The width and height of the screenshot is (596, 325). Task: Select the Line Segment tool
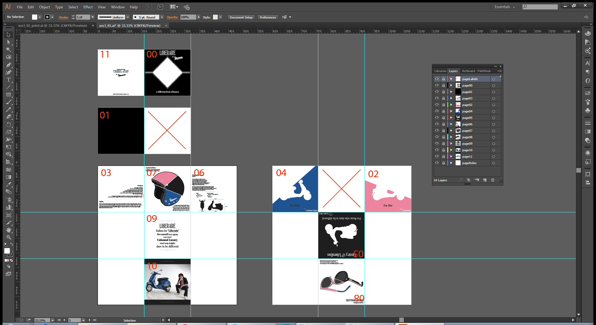pos(9,87)
